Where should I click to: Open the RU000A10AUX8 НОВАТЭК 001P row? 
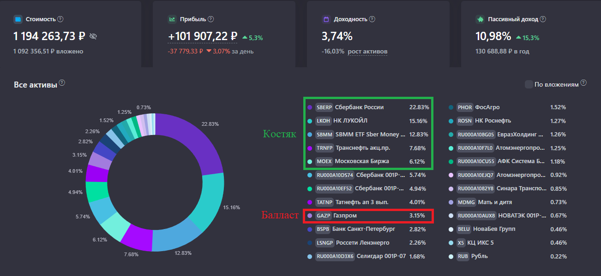(x=507, y=216)
